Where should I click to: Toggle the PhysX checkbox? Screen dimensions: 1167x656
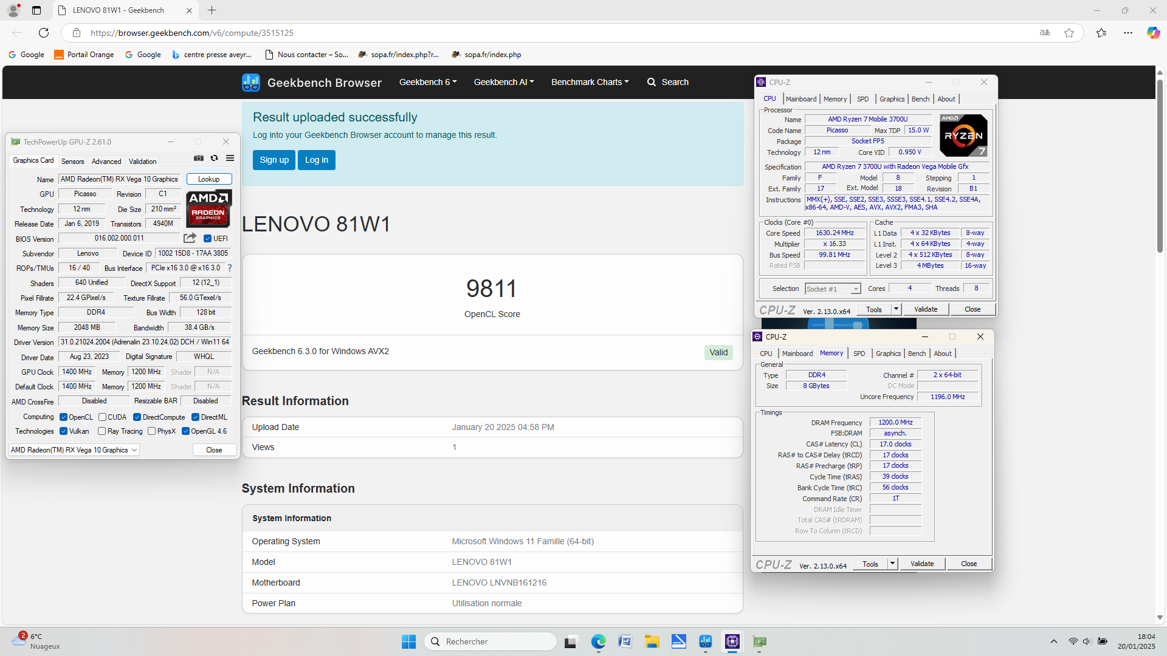point(151,431)
